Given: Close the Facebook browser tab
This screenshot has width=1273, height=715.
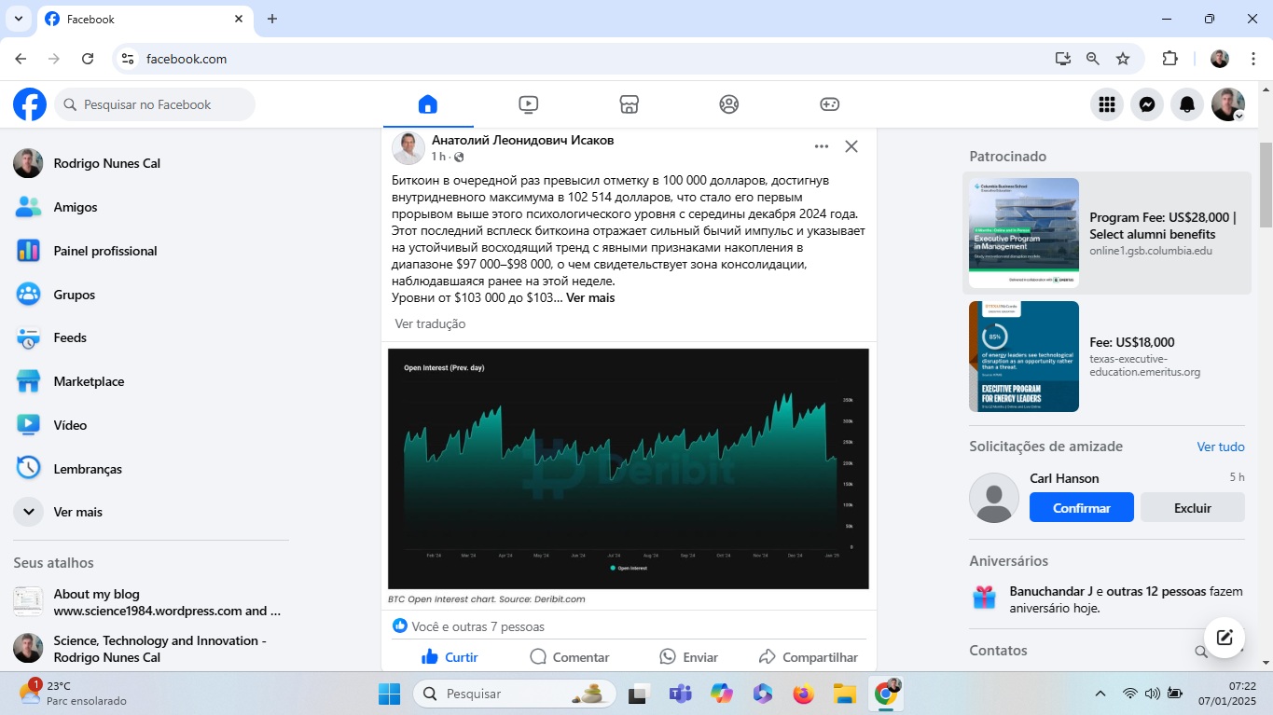Looking at the screenshot, I should (239, 19).
